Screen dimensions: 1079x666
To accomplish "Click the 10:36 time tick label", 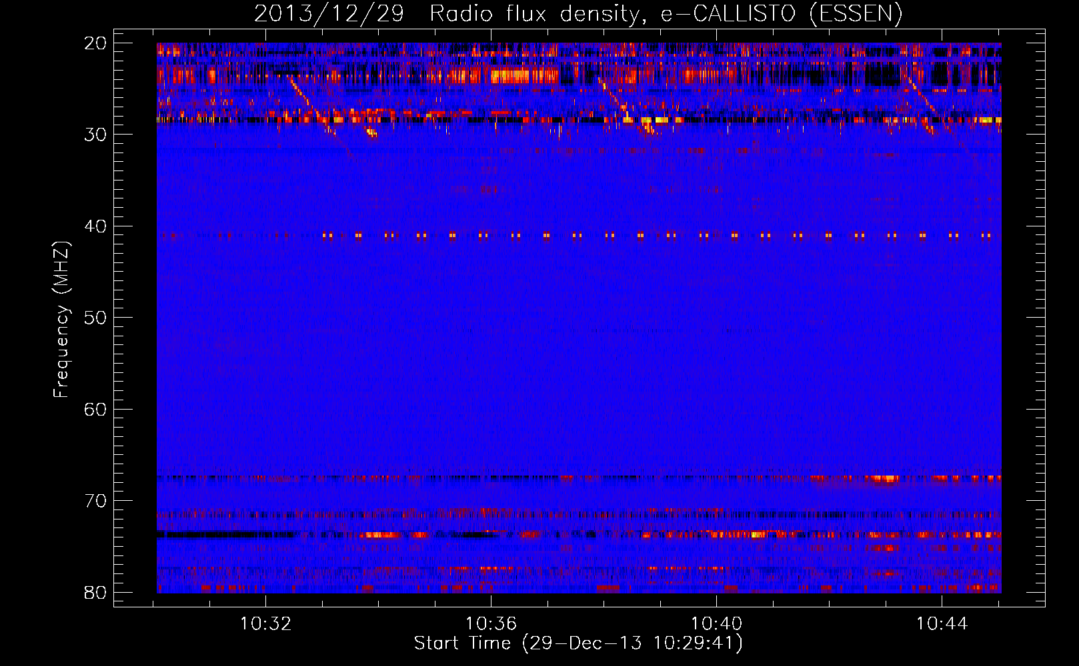I will (x=491, y=624).
